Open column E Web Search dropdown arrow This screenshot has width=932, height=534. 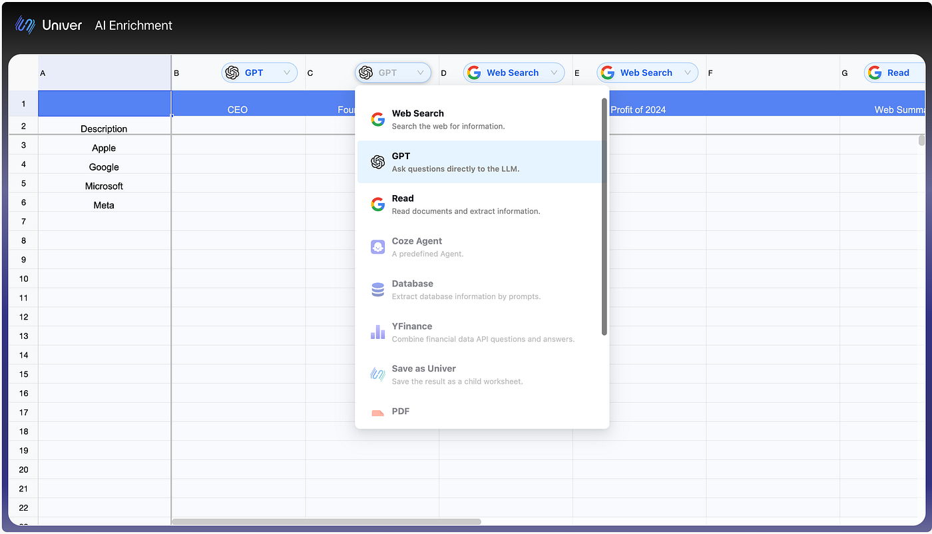point(688,73)
